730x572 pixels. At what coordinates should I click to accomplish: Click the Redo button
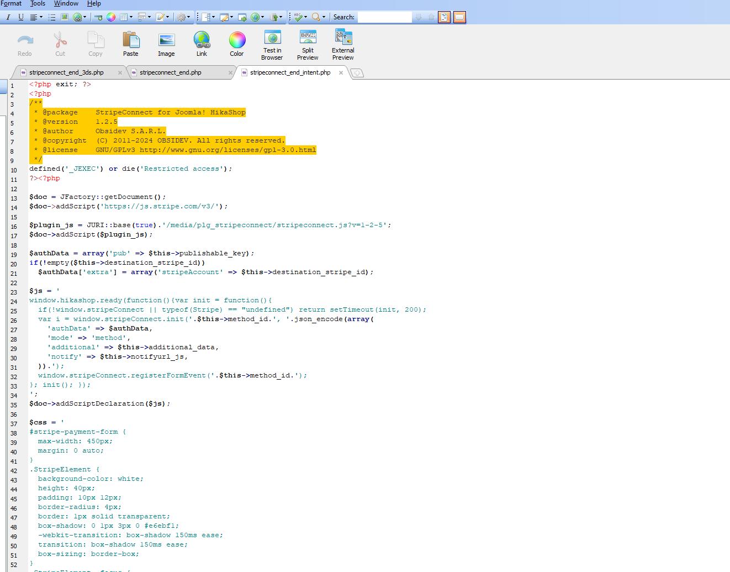pos(25,44)
